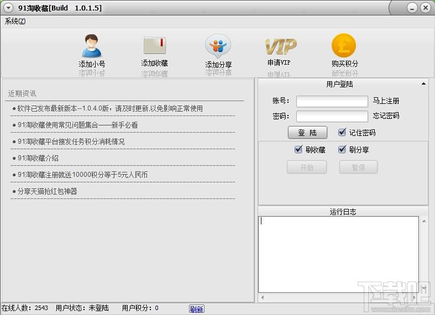Click the 忘记密码 link

pos(386,116)
